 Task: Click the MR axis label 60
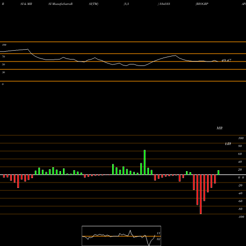(240, 154)
